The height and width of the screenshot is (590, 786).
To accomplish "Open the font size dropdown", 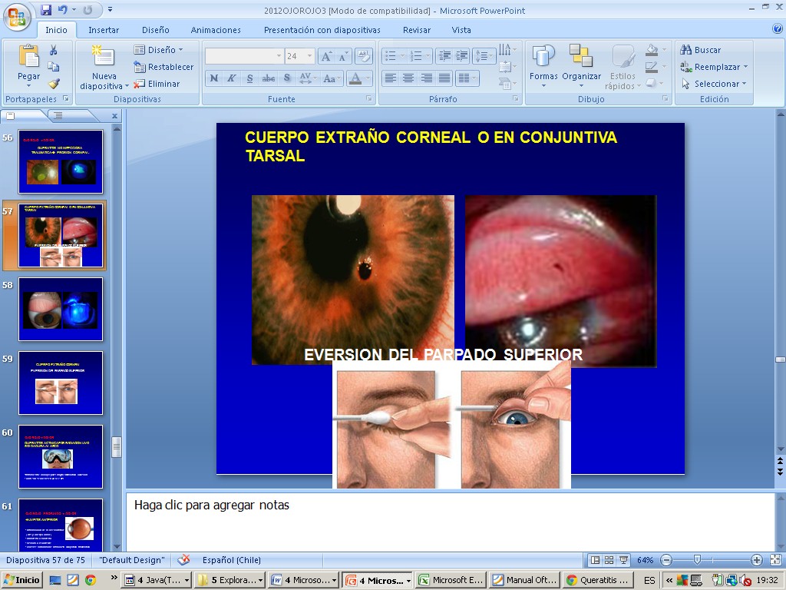I will [x=310, y=56].
